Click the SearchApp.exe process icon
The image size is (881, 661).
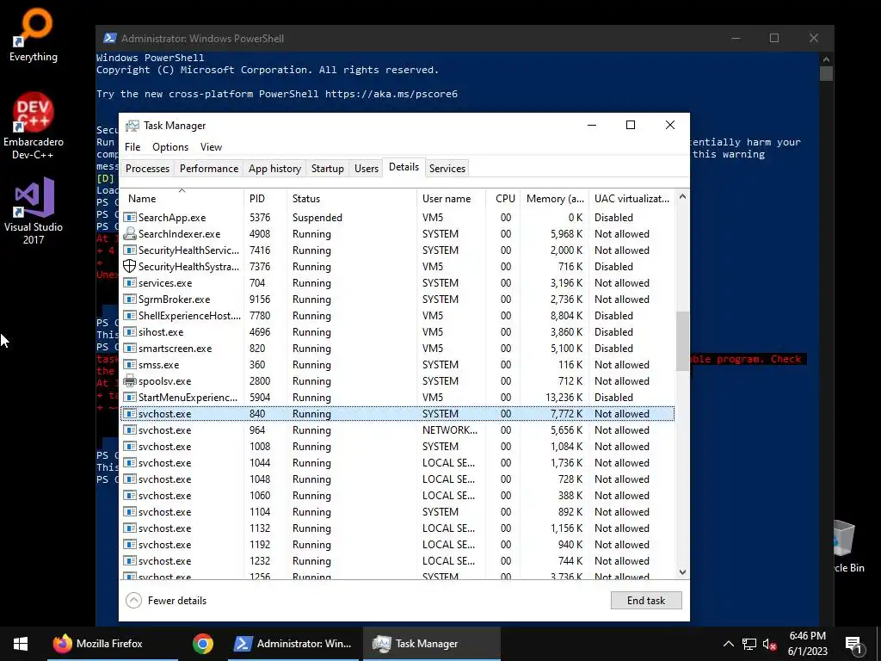(130, 218)
